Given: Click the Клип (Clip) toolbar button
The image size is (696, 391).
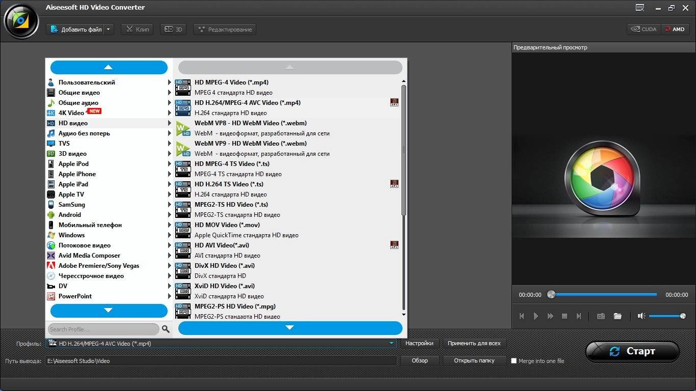Looking at the screenshot, I should (137, 30).
